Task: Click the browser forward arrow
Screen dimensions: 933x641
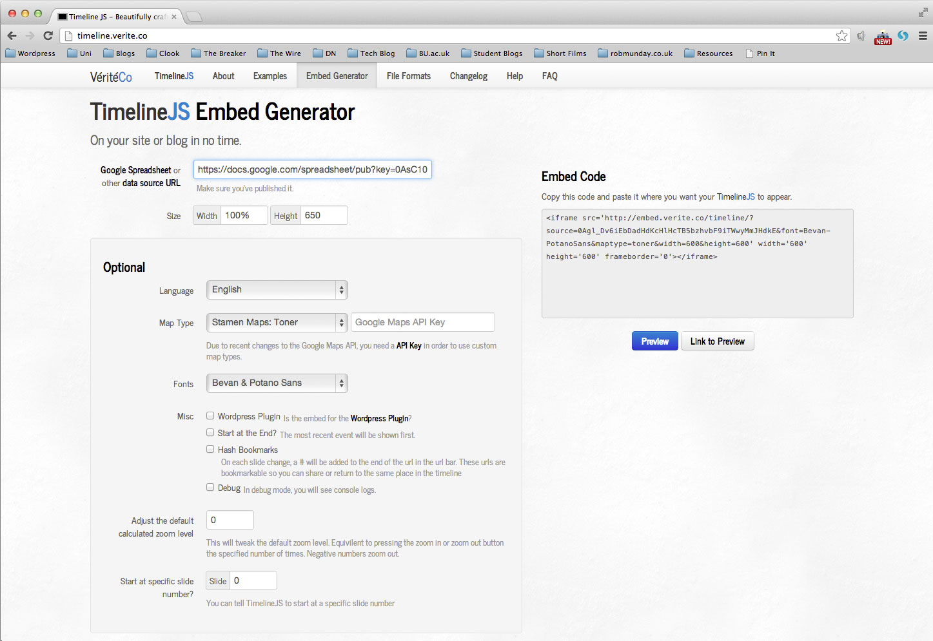Action: coord(30,35)
